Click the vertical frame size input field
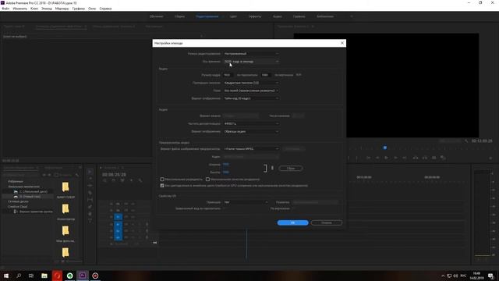The height and width of the screenshot is (281, 499). point(265,75)
